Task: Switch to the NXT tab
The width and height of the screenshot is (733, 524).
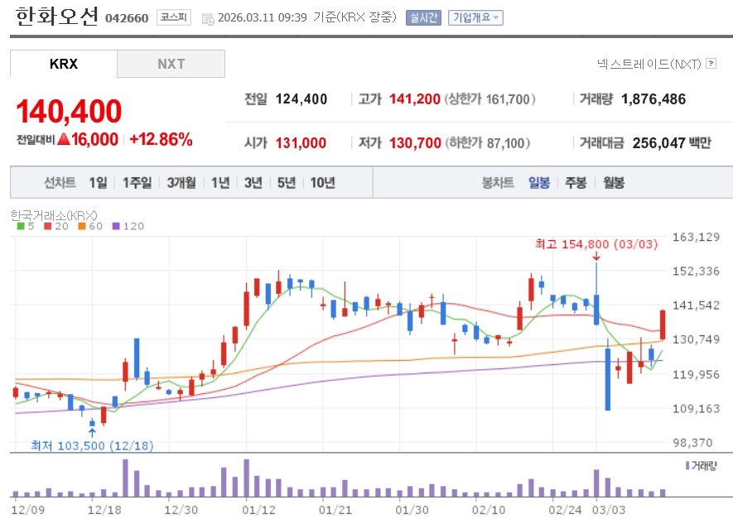Action: pyautogui.click(x=171, y=64)
